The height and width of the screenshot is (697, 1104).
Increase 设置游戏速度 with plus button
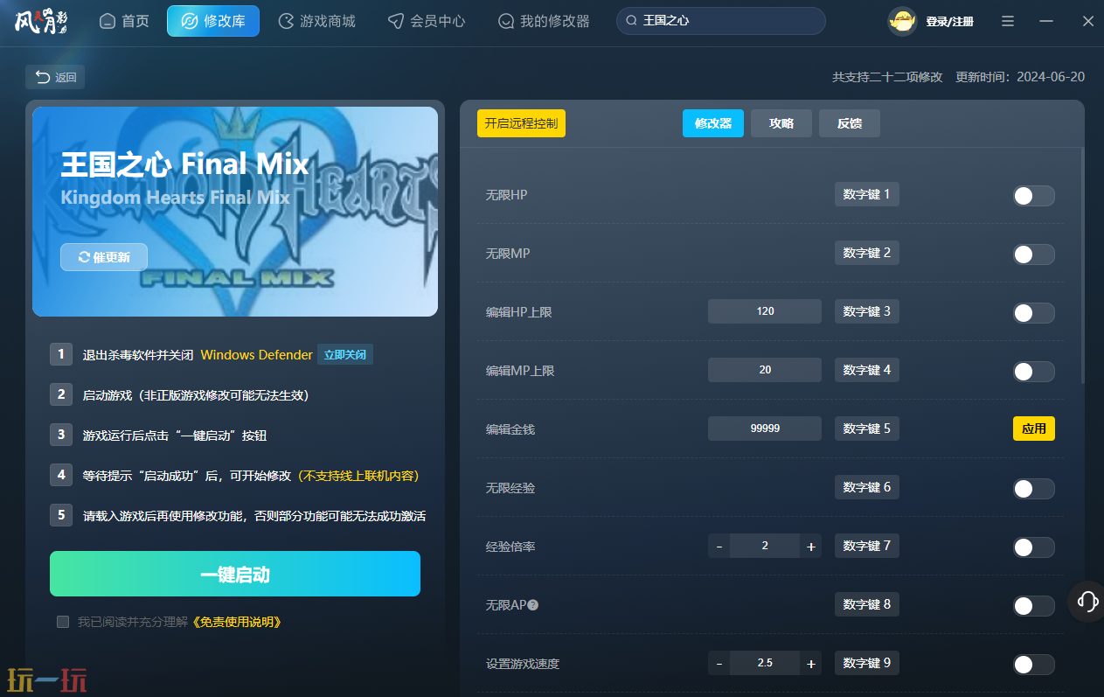pos(810,663)
